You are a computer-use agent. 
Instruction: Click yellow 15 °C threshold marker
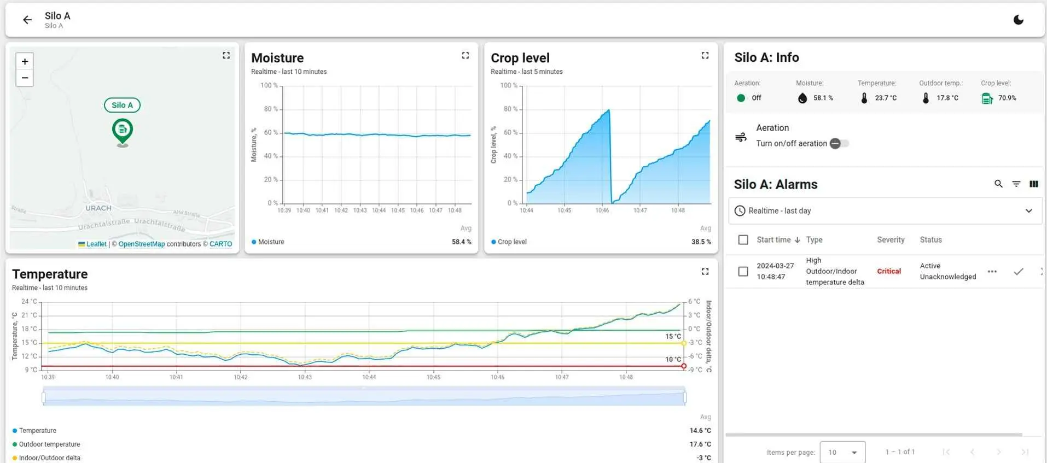coord(683,343)
